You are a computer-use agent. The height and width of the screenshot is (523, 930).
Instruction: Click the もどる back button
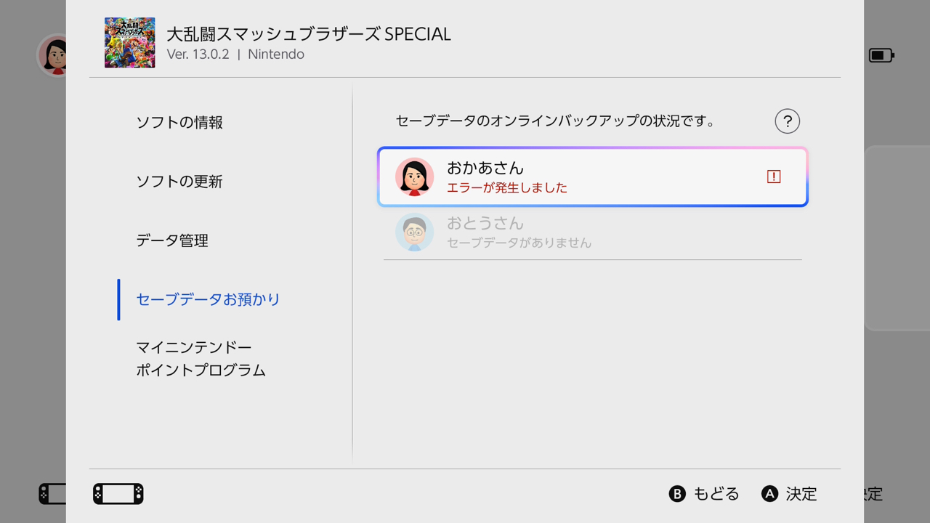(704, 494)
